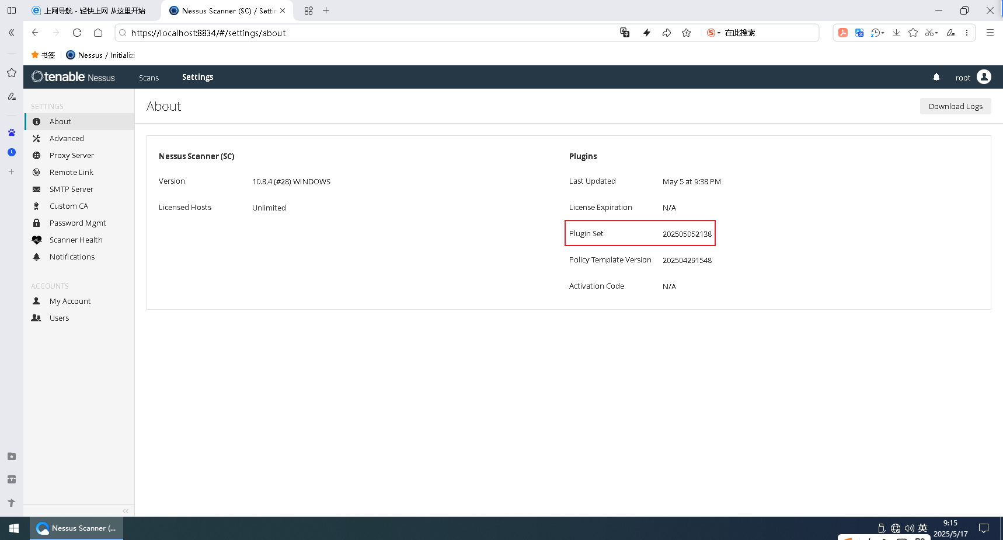The image size is (1003, 540).
Task: Open the Nessus / Initializing bookmark
Action: [x=100, y=55]
